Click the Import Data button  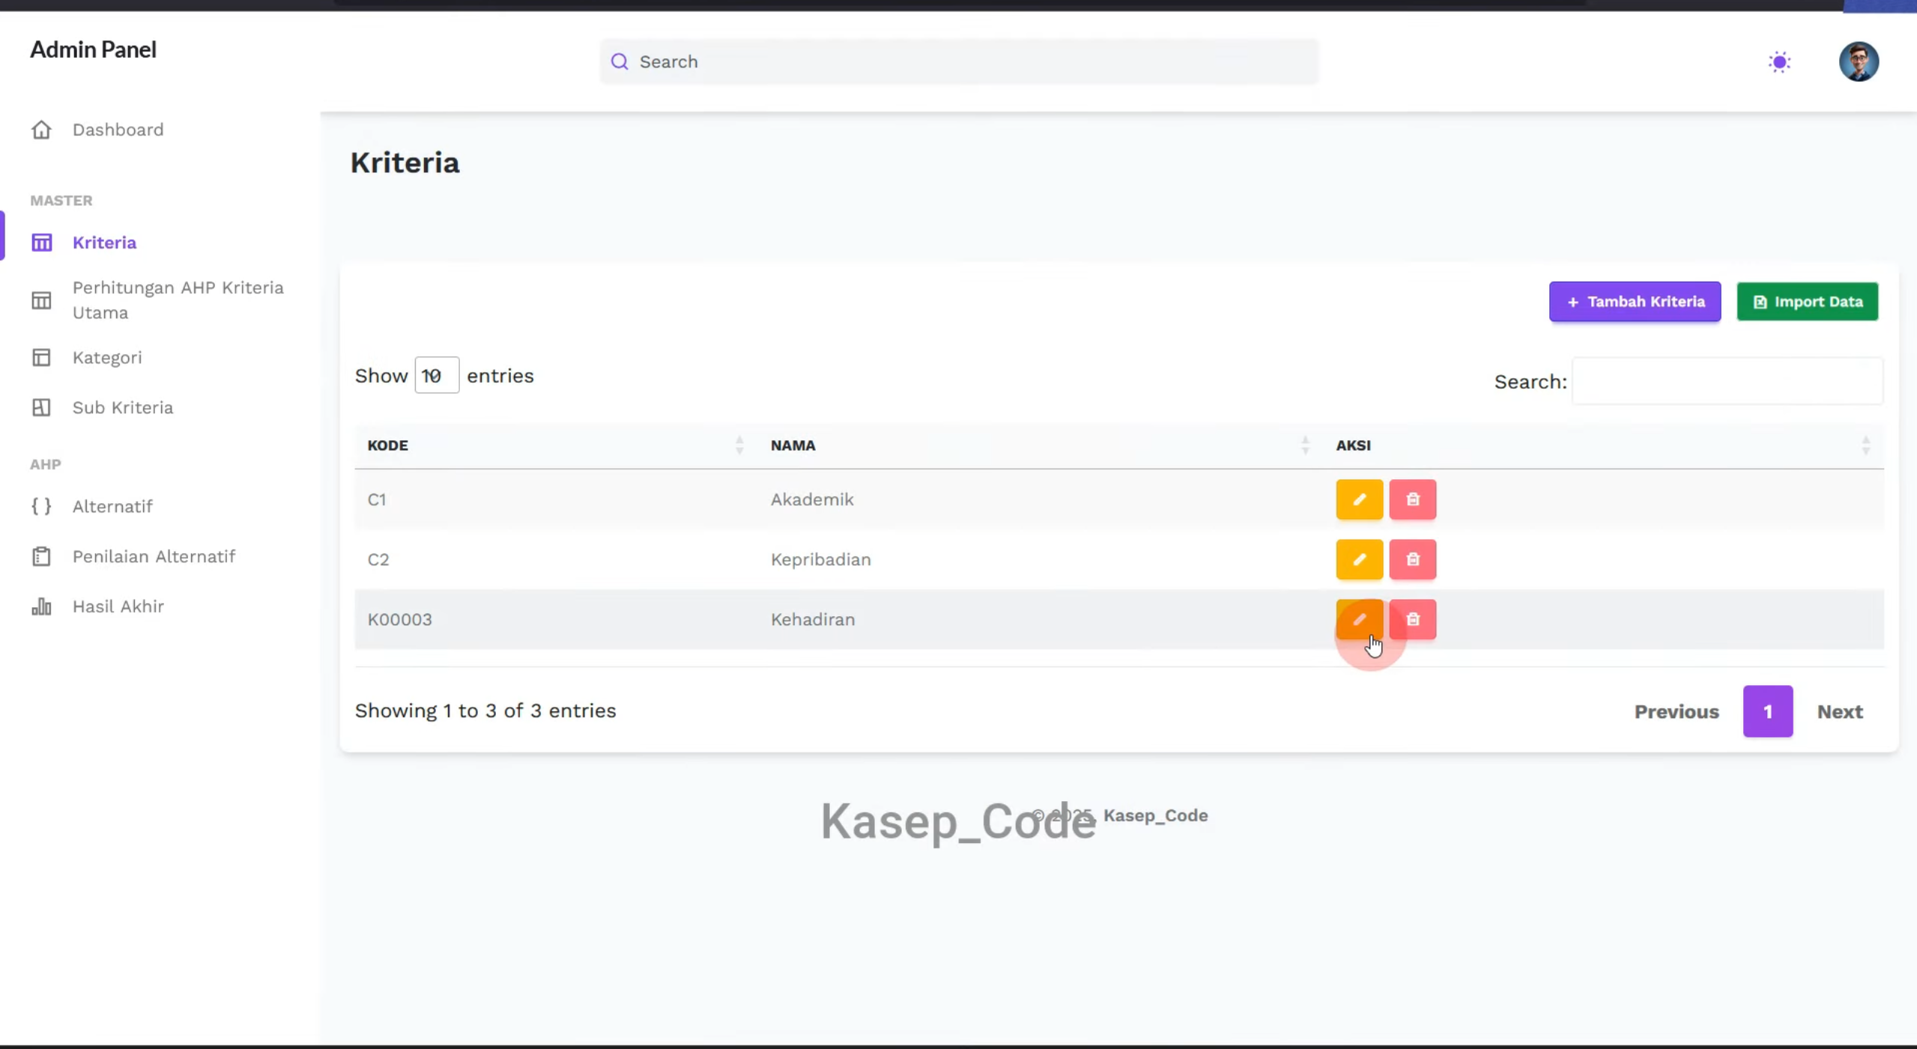pos(1807,302)
